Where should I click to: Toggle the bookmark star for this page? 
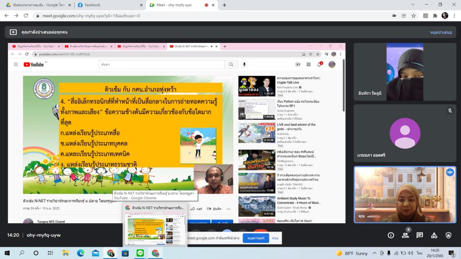pyautogui.click(x=413, y=16)
